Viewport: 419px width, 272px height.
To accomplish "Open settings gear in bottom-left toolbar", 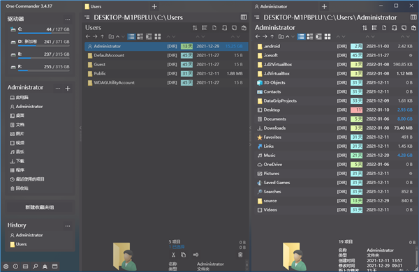I will 6,266.
